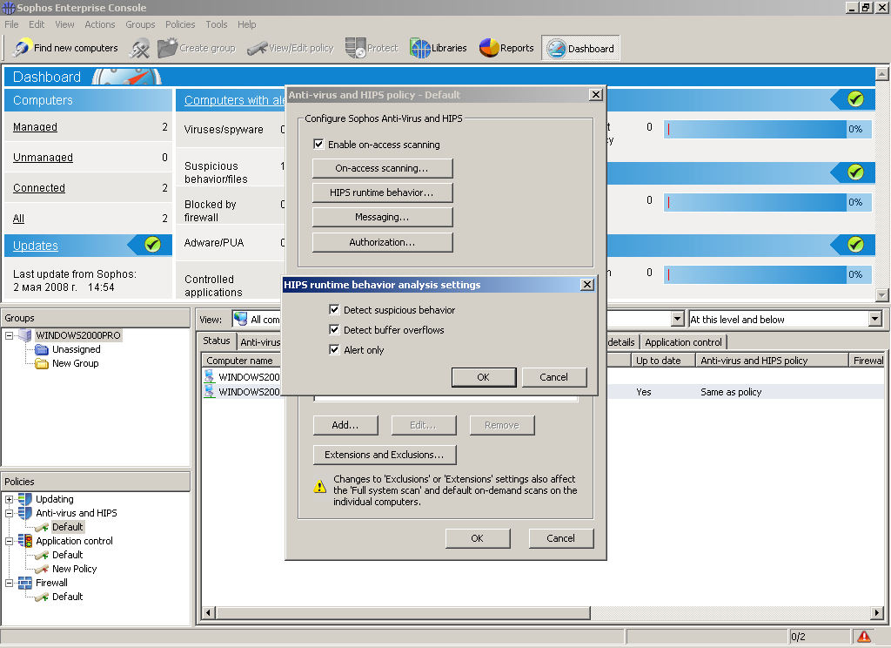Click the Dashboard scroll down arrow
Screen dimensions: 891x648
point(882,294)
